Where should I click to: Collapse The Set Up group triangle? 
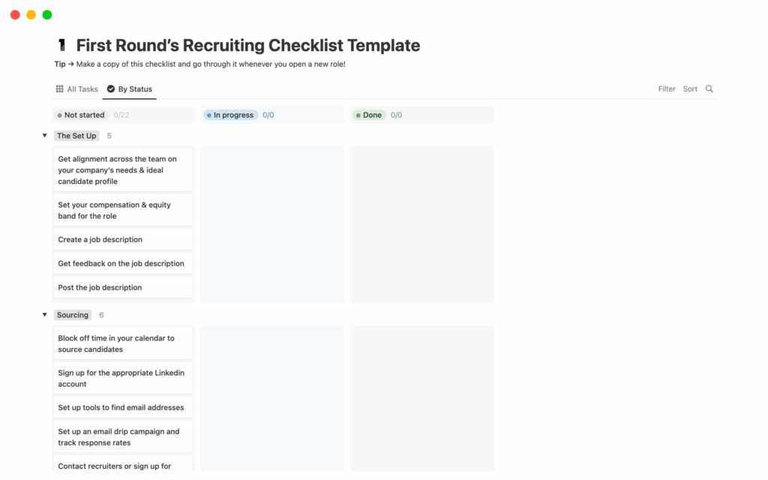[x=44, y=136]
